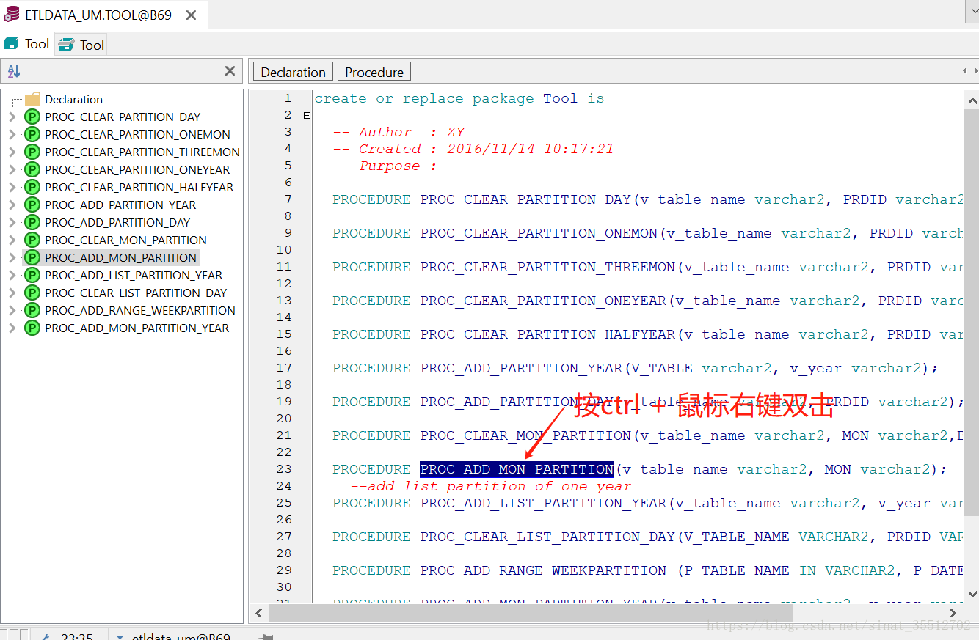Click the -- Purpose : comment on line 5
This screenshot has height=640, width=979.
(x=385, y=166)
